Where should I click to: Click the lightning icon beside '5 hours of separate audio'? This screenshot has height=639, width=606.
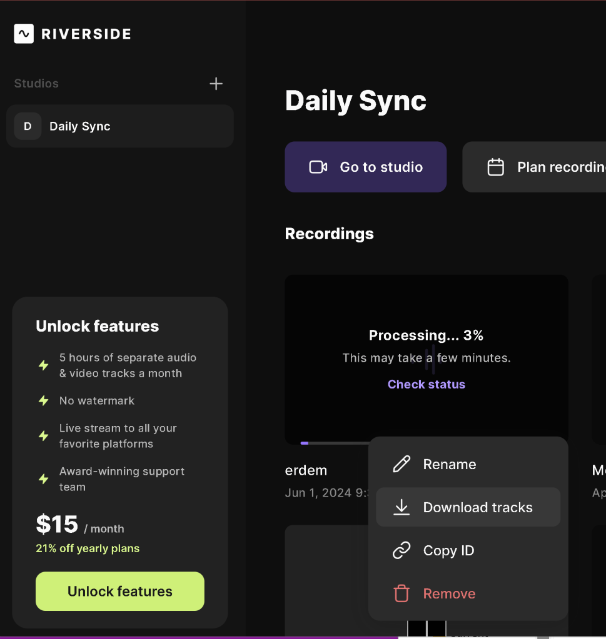tap(44, 365)
